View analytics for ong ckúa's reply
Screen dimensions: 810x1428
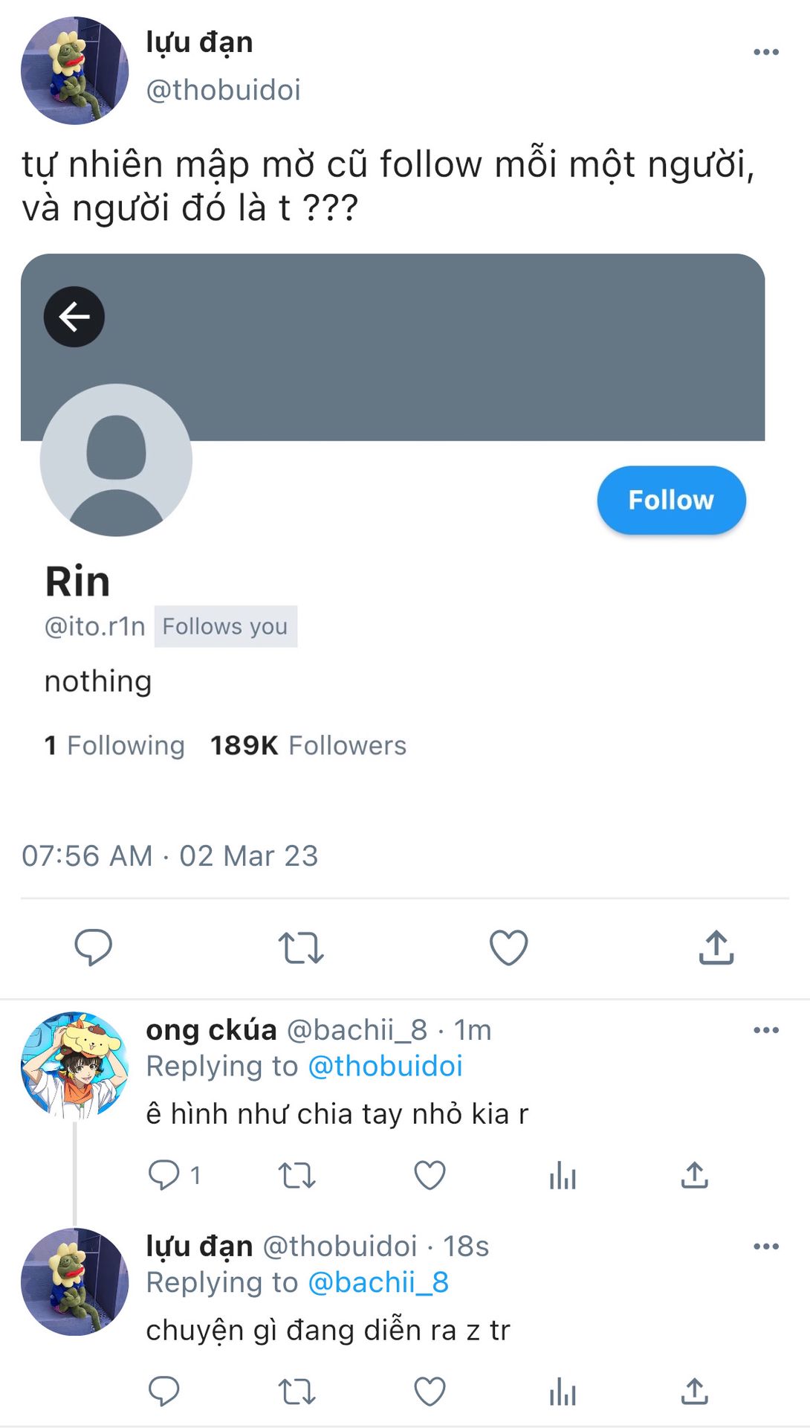563,1175
